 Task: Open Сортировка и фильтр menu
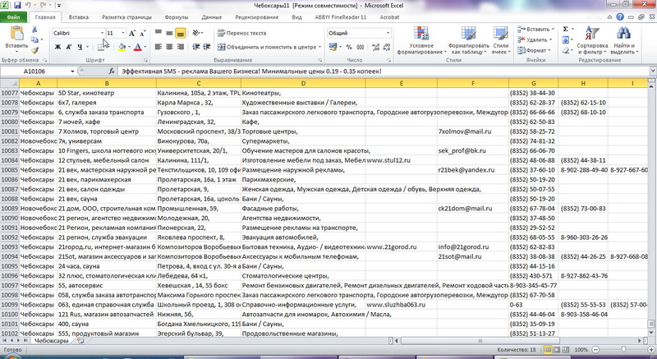click(592, 40)
